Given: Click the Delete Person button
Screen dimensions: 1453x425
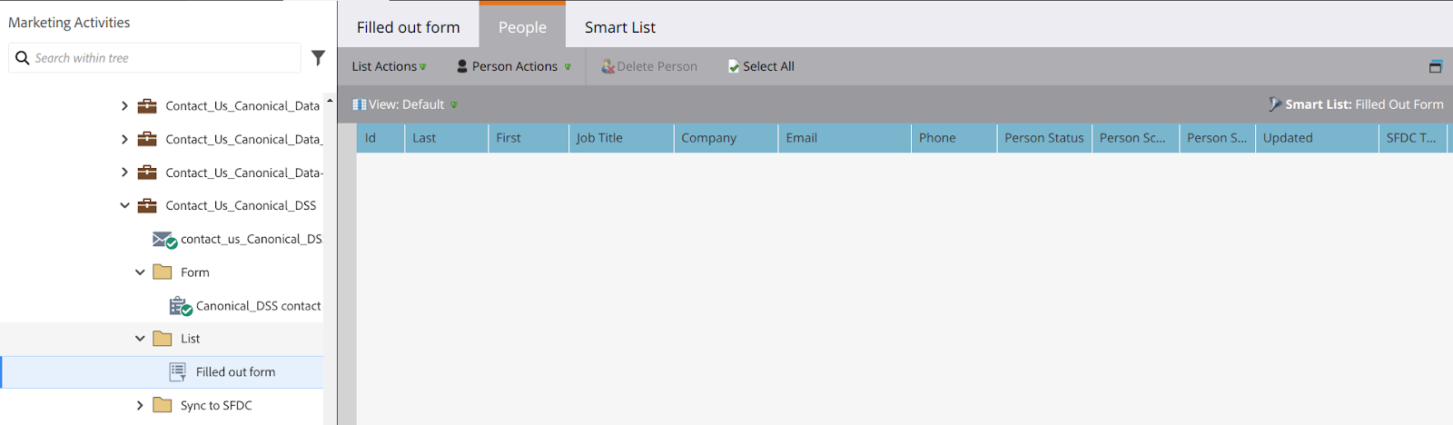Looking at the screenshot, I should pos(649,66).
